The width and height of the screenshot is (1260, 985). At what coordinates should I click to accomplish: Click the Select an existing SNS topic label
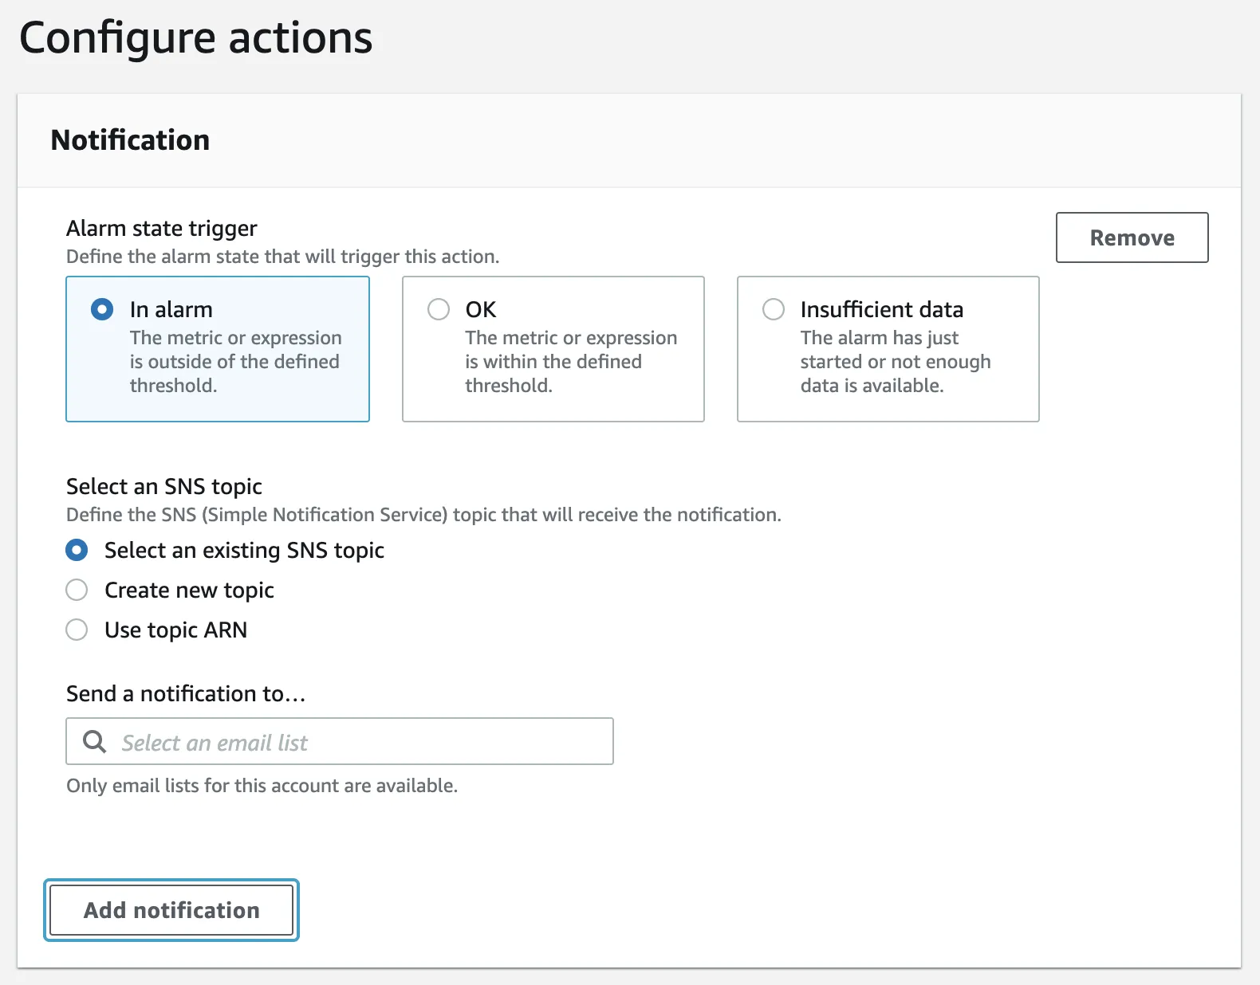pyautogui.click(x=244, y=550)
